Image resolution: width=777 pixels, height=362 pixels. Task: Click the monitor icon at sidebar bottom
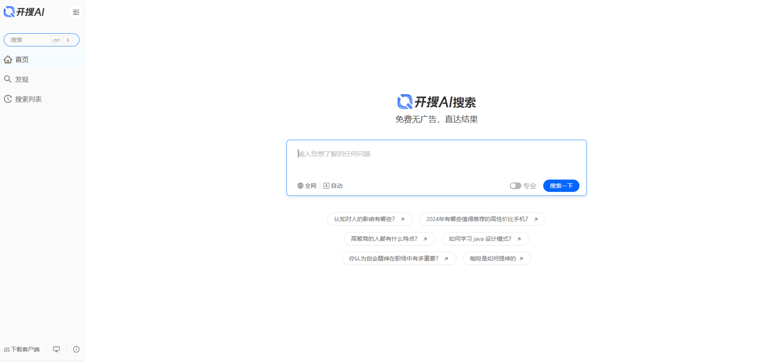pos(56,349)
